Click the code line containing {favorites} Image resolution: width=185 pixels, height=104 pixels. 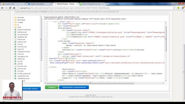77,35
